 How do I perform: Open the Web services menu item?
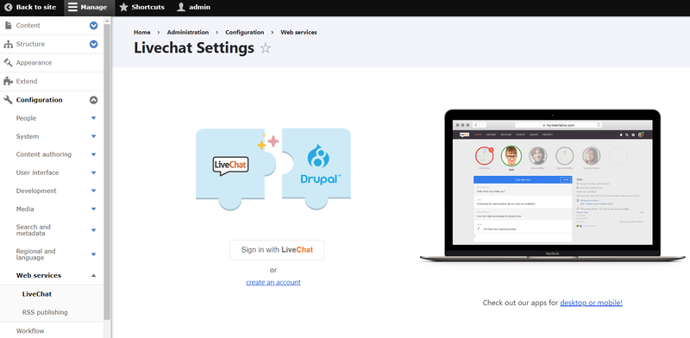click(x=39, y=276)
